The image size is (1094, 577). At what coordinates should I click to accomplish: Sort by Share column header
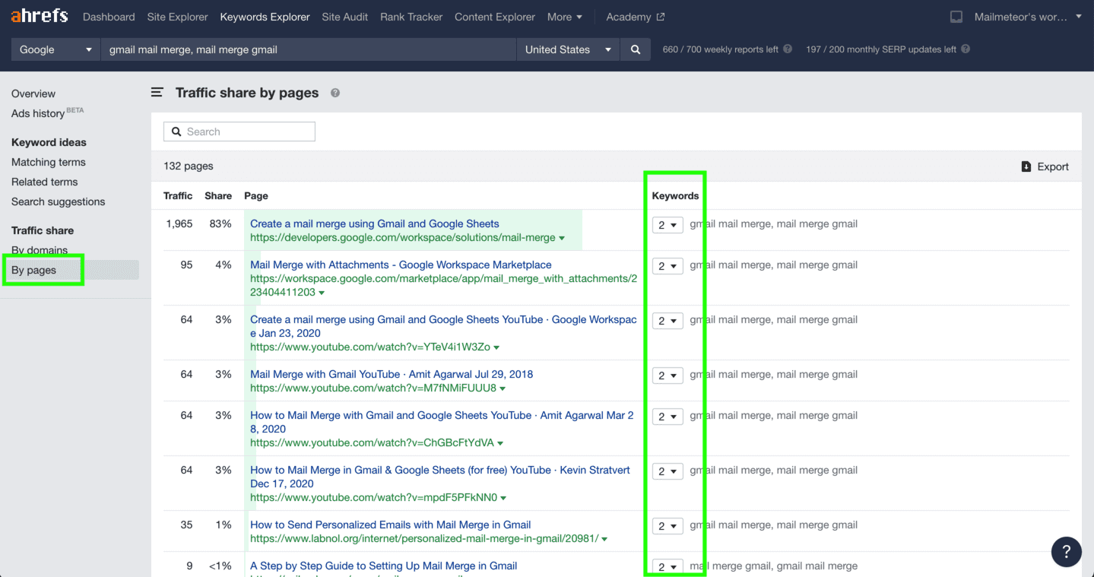[218, 195]
